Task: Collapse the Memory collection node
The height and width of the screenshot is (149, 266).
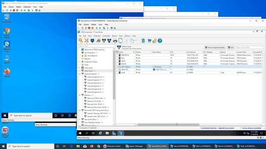Action: click(x=80, y=95)
